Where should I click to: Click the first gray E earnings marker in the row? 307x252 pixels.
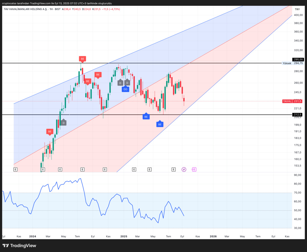coord(15,169)
